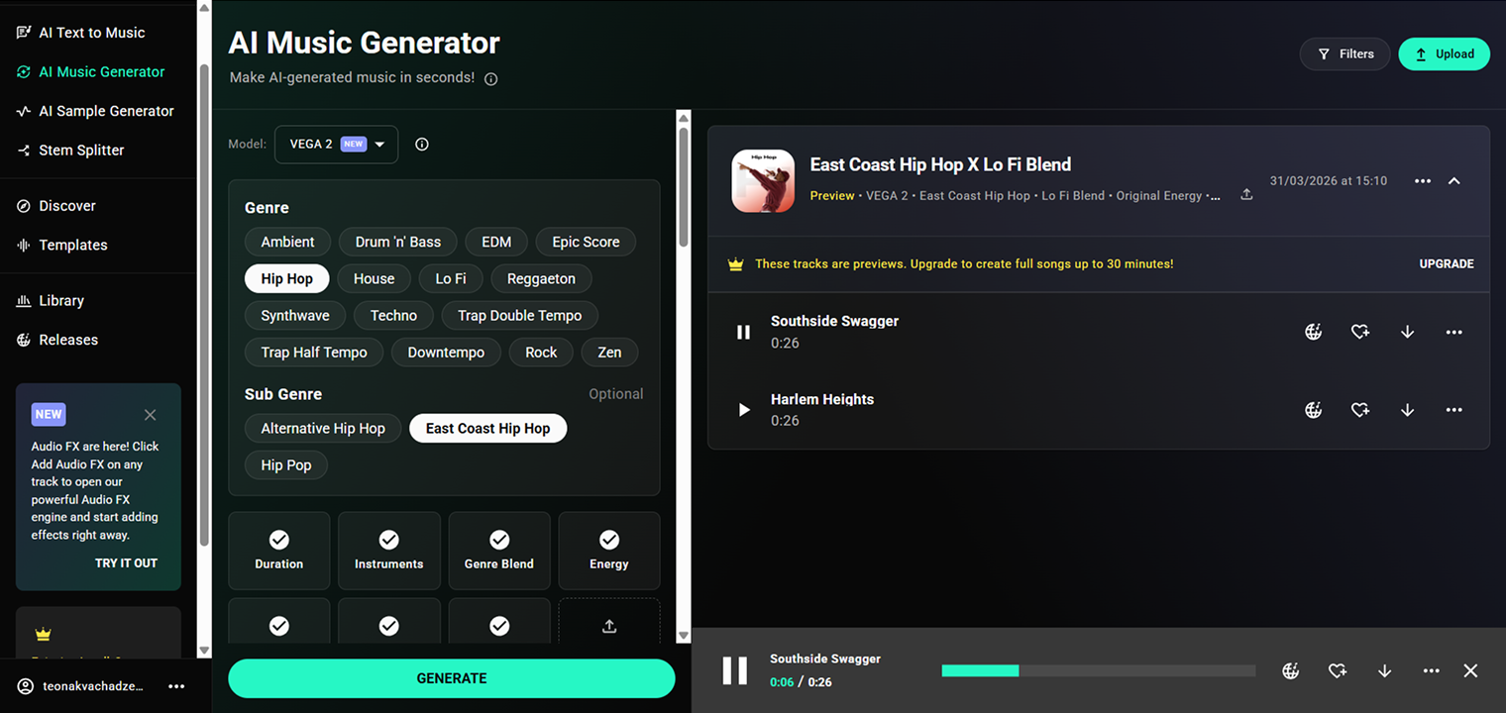Select the Techno genre chip
The width and height of the screenshot is (1506, 713).
[393, 315]
